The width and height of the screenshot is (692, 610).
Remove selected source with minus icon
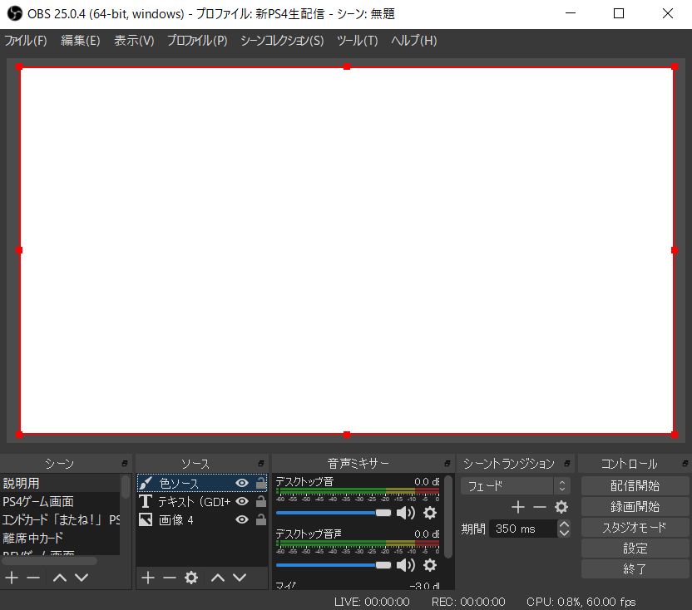click(x=169, y=578)
